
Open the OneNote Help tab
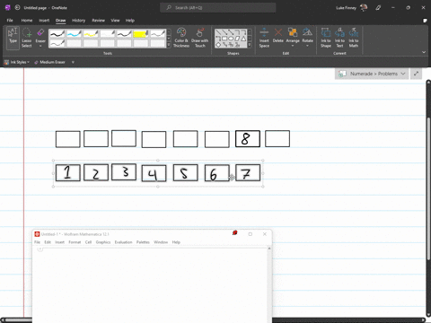[130, 21]
